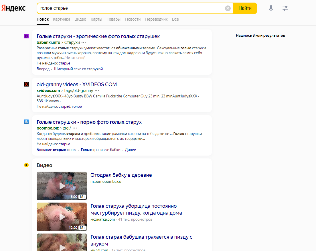Screen dimensions: 316x251
Task: Click старьё under the babenki.info result
Action: 64,63
